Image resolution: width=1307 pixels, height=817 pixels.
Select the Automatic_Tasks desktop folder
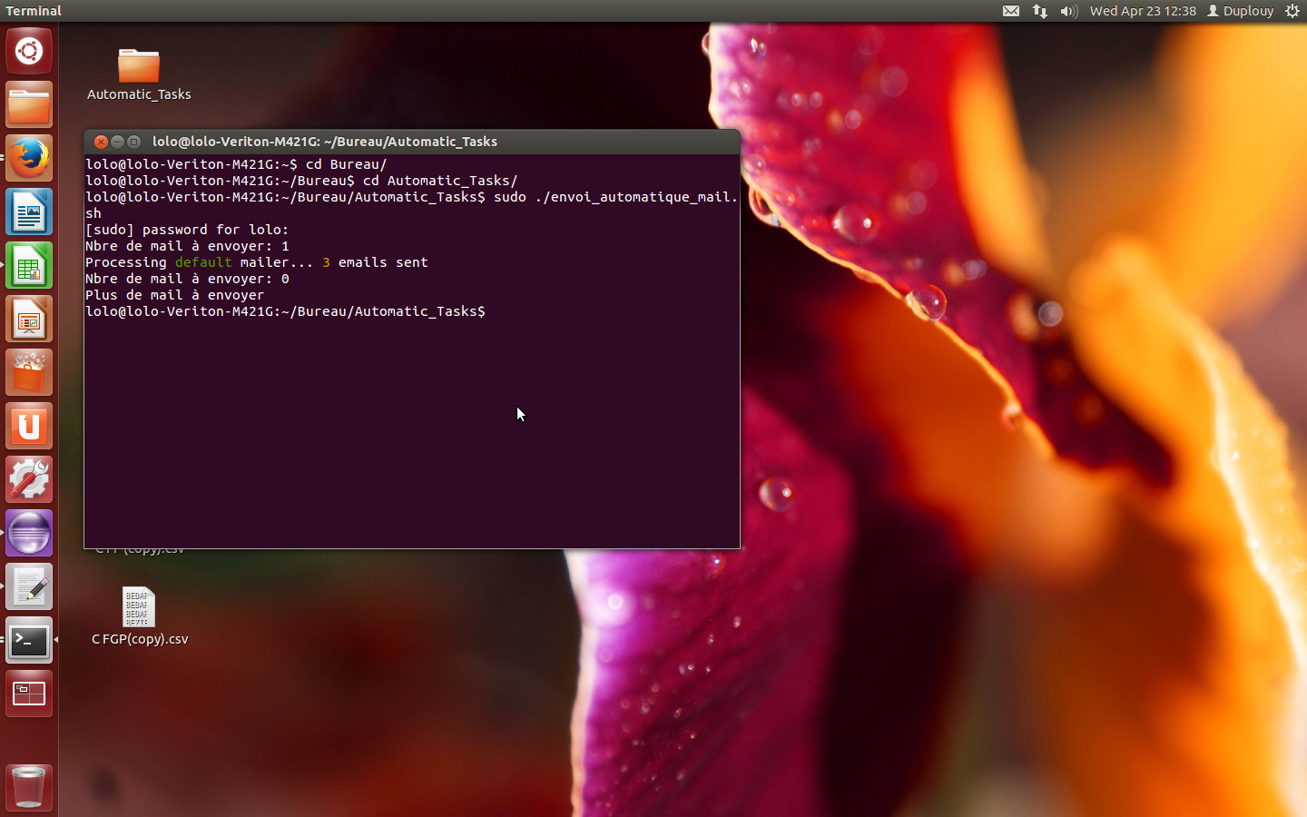[139, 67]
